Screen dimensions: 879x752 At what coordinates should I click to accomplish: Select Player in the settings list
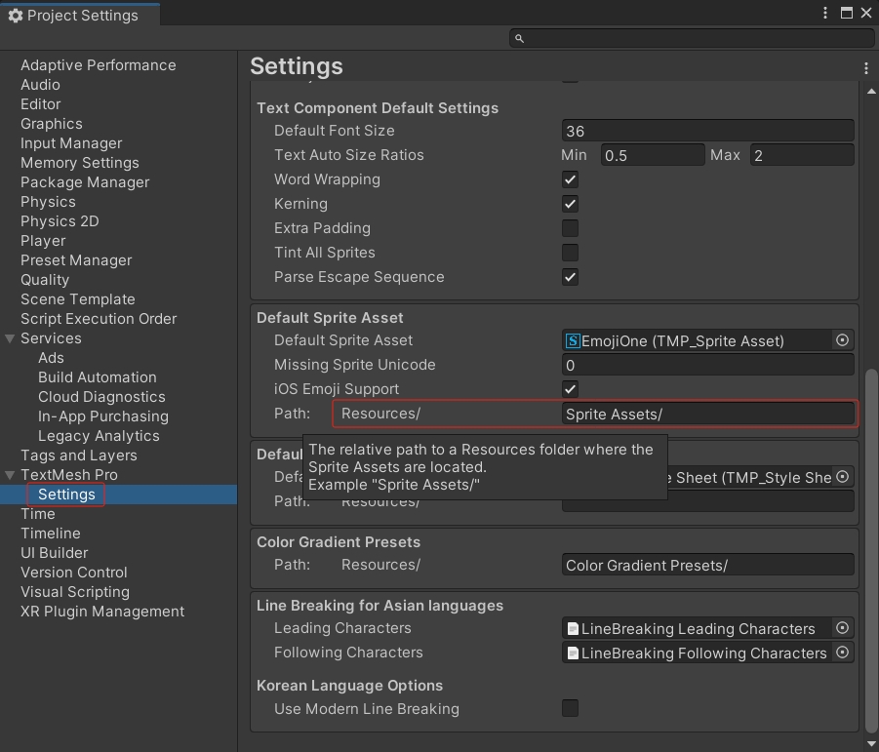(x=43, y=241)
